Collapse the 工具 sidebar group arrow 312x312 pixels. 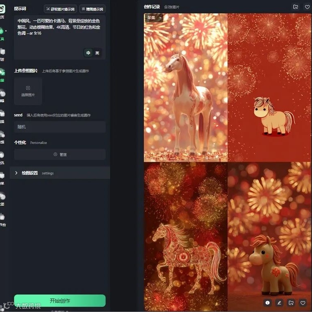pyautogui.click(x=6, y=31)
